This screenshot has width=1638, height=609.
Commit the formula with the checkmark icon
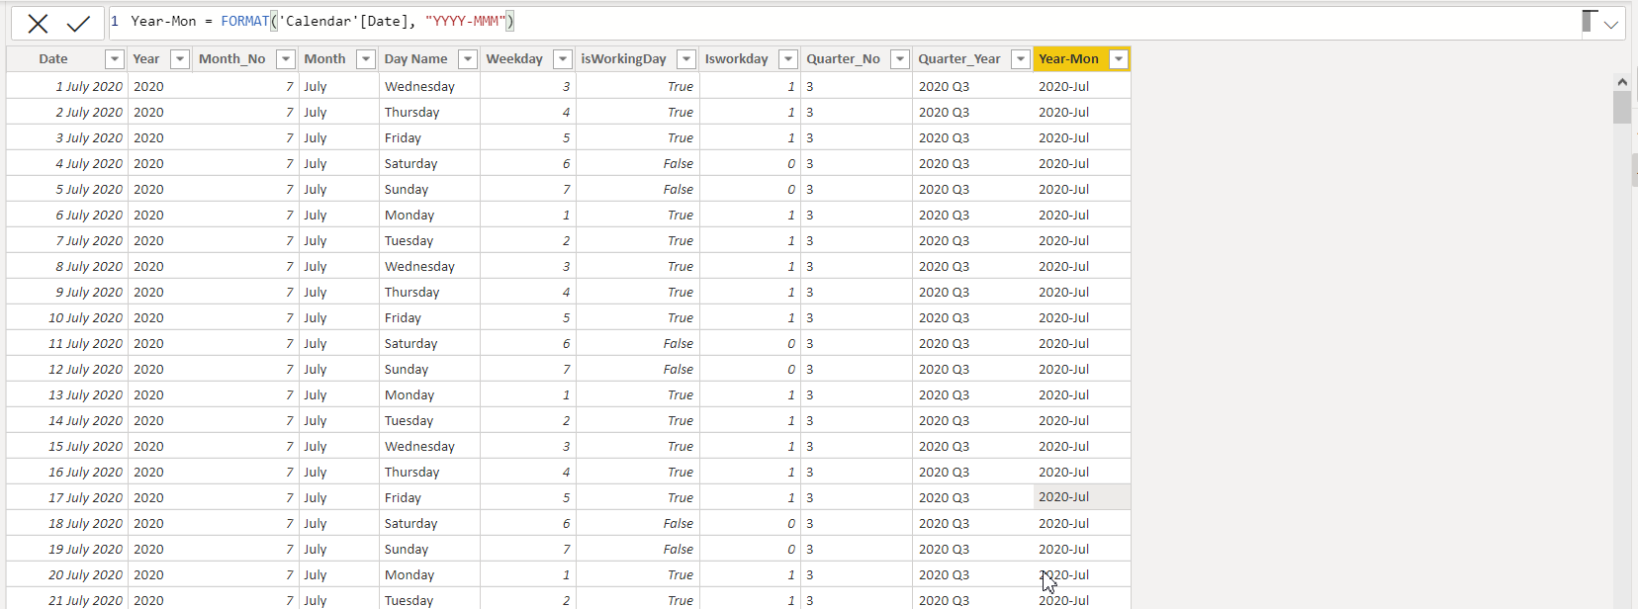point(78,23)
